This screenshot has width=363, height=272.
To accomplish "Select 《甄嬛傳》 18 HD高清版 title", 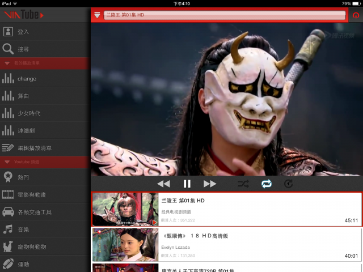I will coord(195,236).
